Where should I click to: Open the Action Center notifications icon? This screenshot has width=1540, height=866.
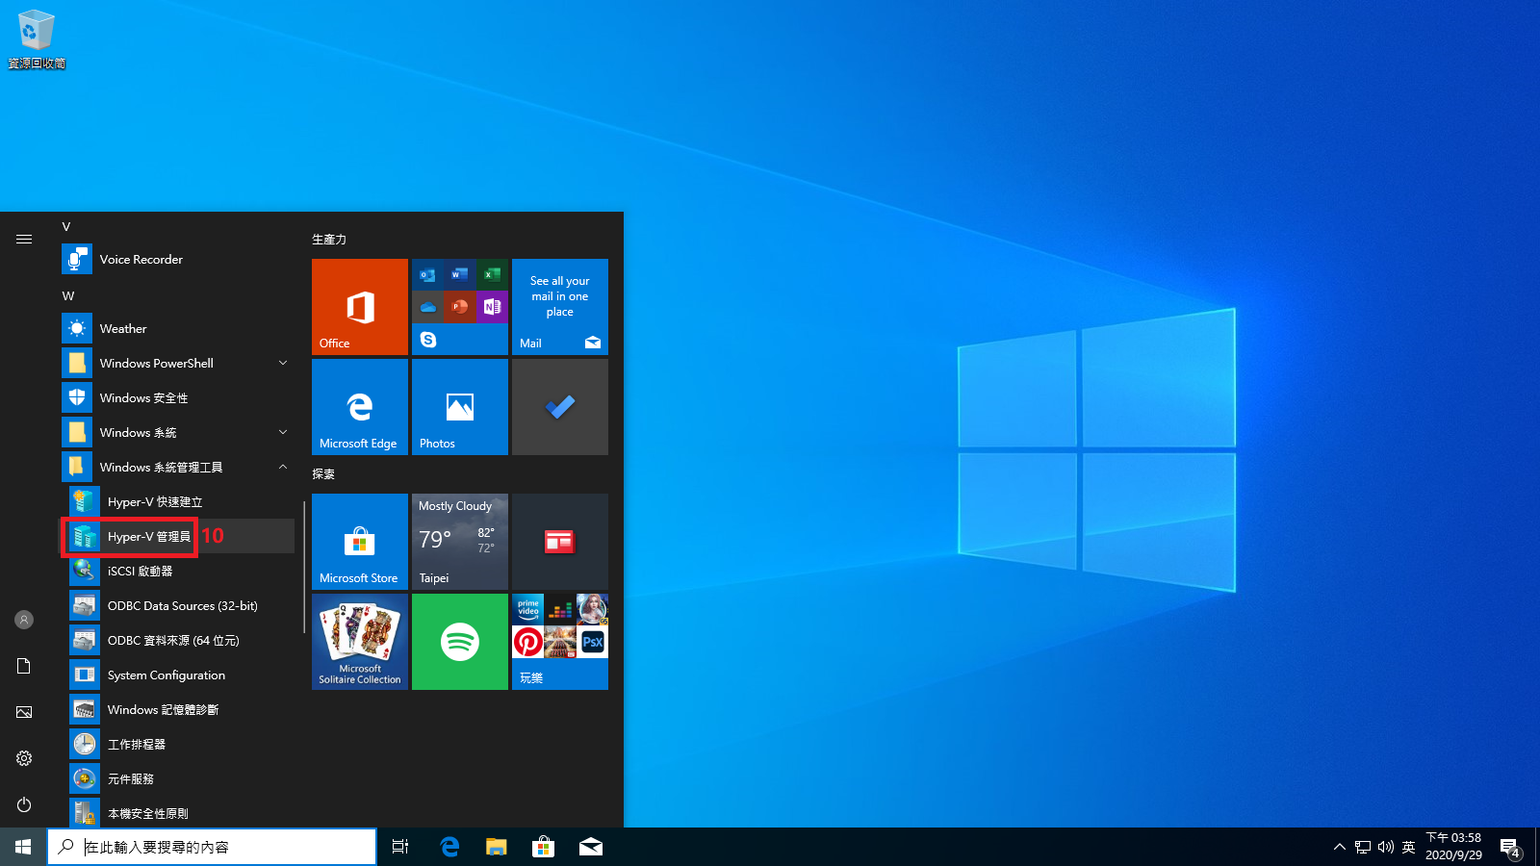coord(1509,848)
